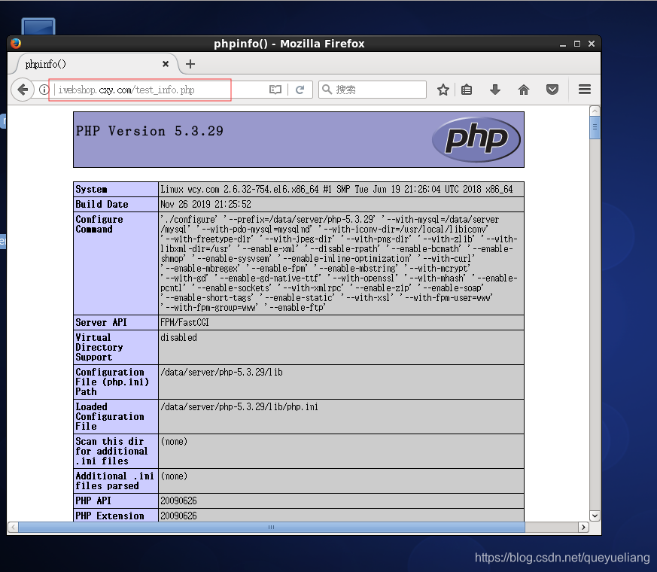The height and width of the screenshot is (572, 657).
Task: Click the php.ini loaded file path value
Action: click(x=239, y=407)
